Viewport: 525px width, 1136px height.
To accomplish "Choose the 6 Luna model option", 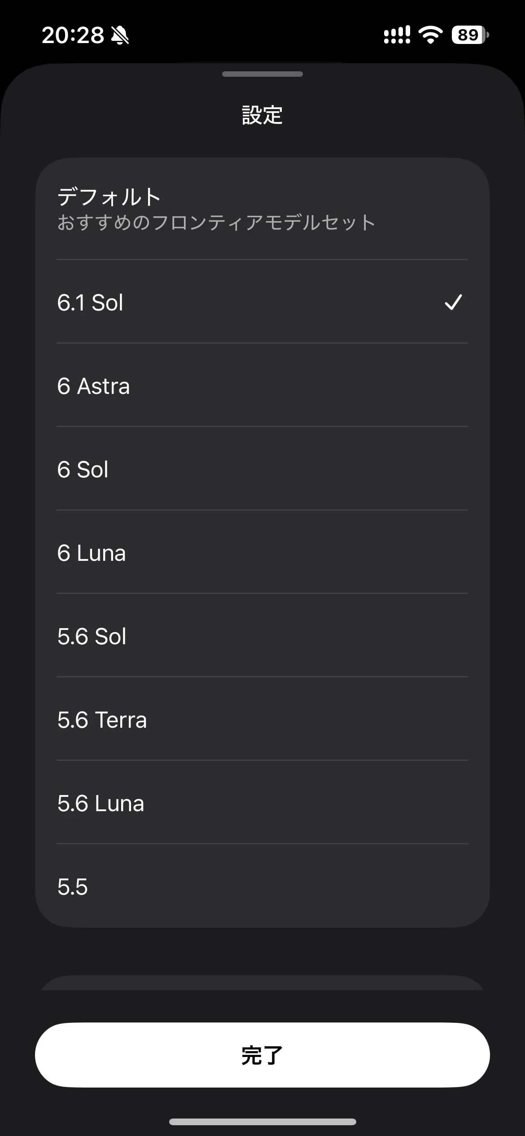I will pos(262,552).
